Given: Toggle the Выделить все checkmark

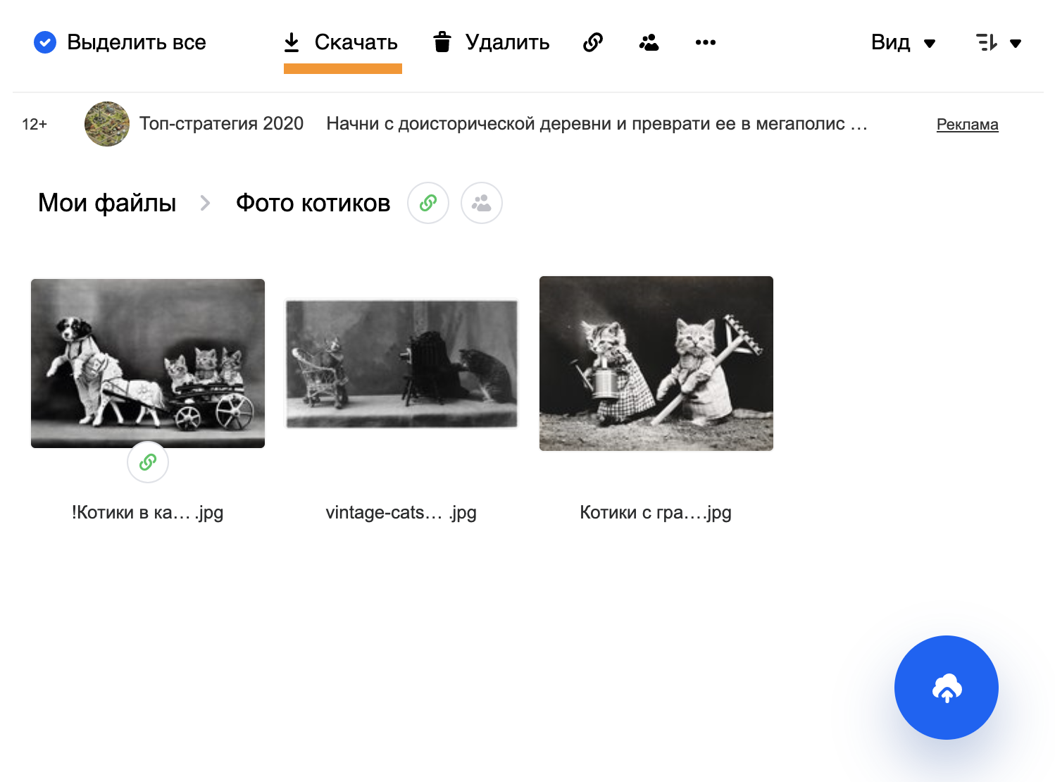Looking at the screenshot, I should click(45, 42).
